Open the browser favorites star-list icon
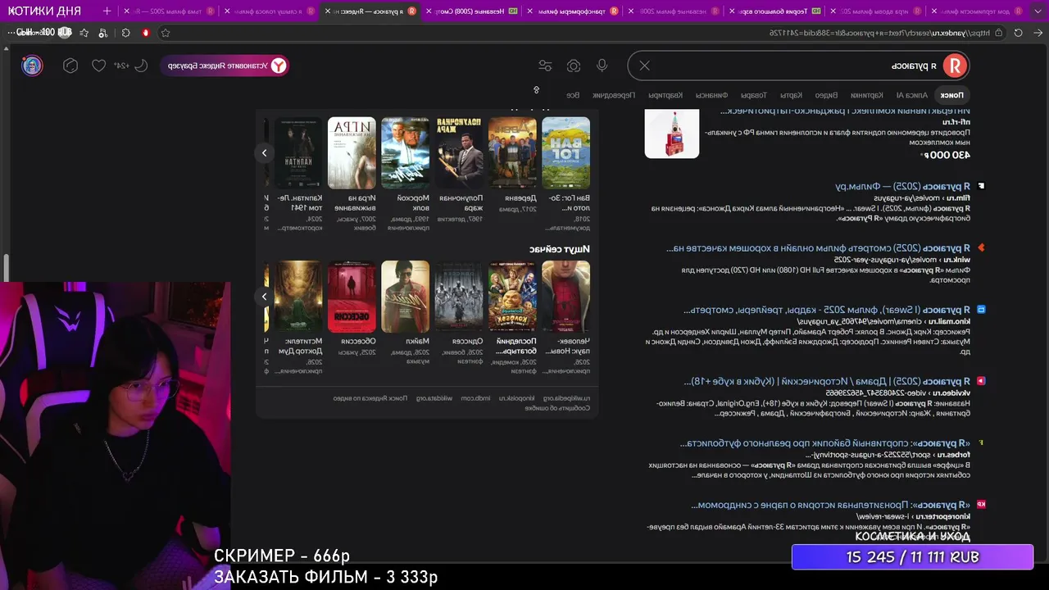 84,33
